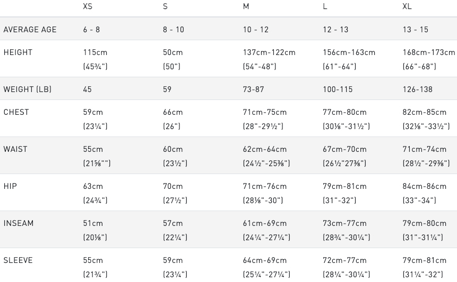
Task: Select the CHEST row label
Action: click(x=16, y=112)
